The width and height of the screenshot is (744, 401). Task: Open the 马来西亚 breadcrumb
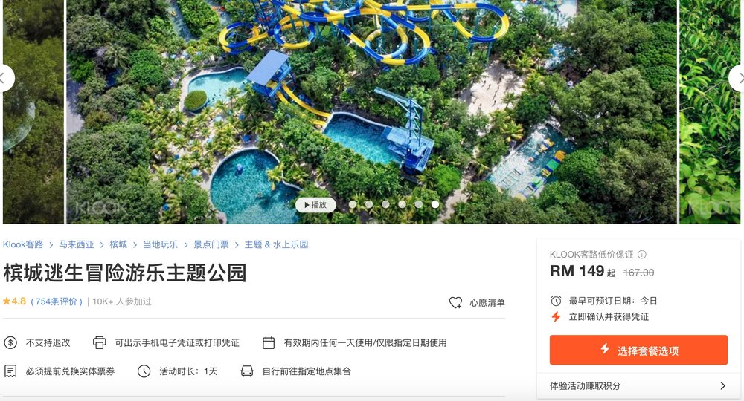(x=77, y=244)
